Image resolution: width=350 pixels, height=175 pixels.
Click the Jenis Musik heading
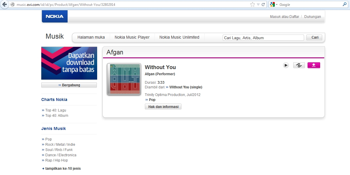[x=54, y=128]
